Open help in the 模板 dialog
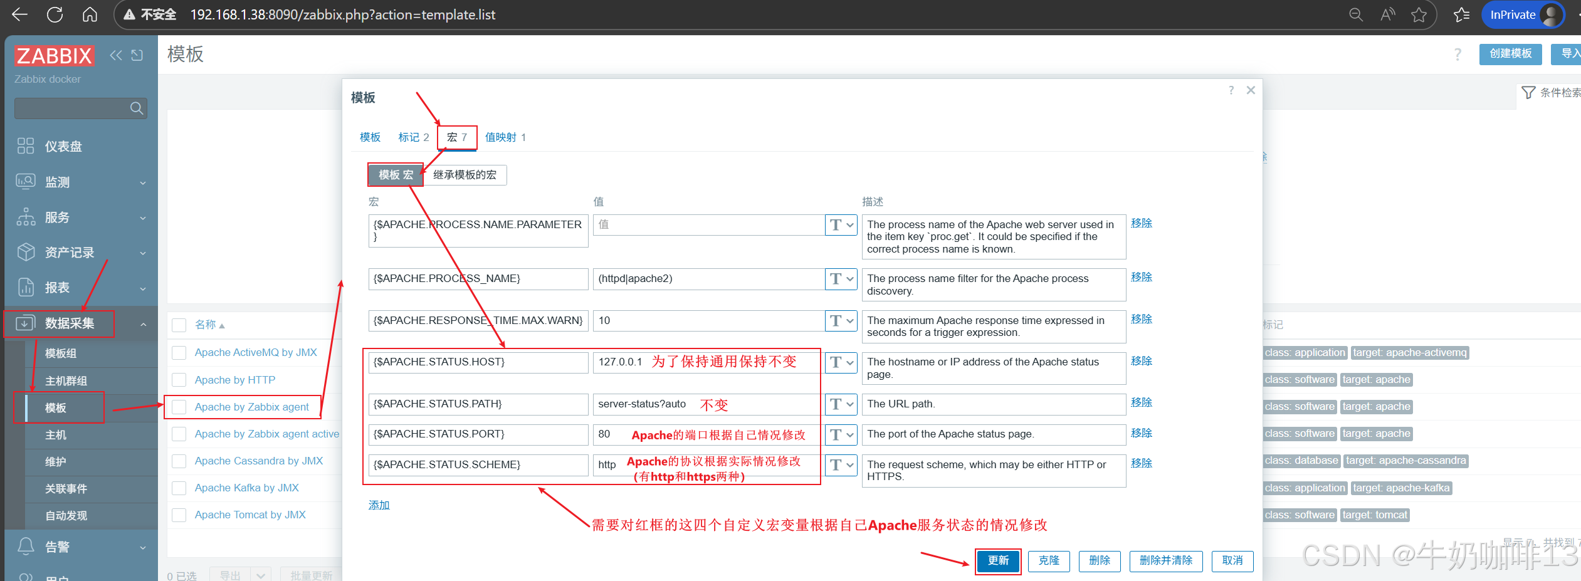The image size is (1581, 581). pos(1231,90)
